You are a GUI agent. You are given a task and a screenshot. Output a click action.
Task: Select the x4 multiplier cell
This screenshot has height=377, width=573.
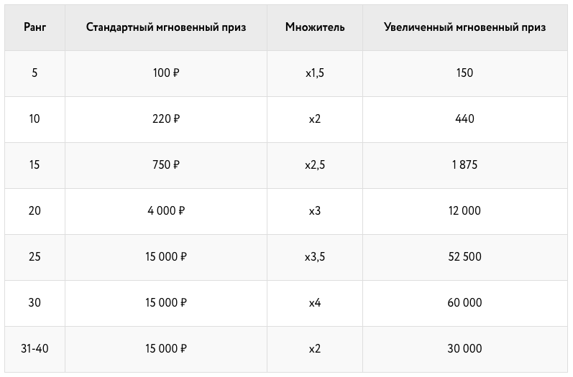315,303
